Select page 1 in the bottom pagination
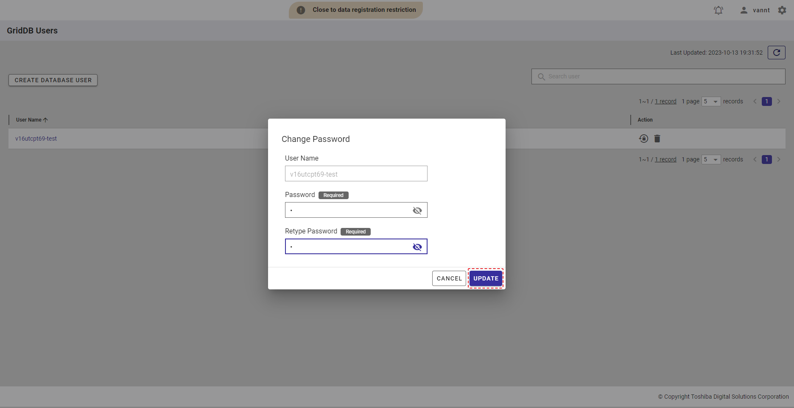Viewport: 794px width, 408px height. (x=766, y=160)
